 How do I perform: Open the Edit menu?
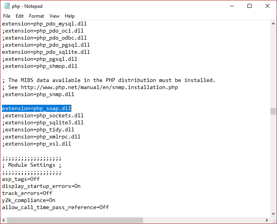20,16
